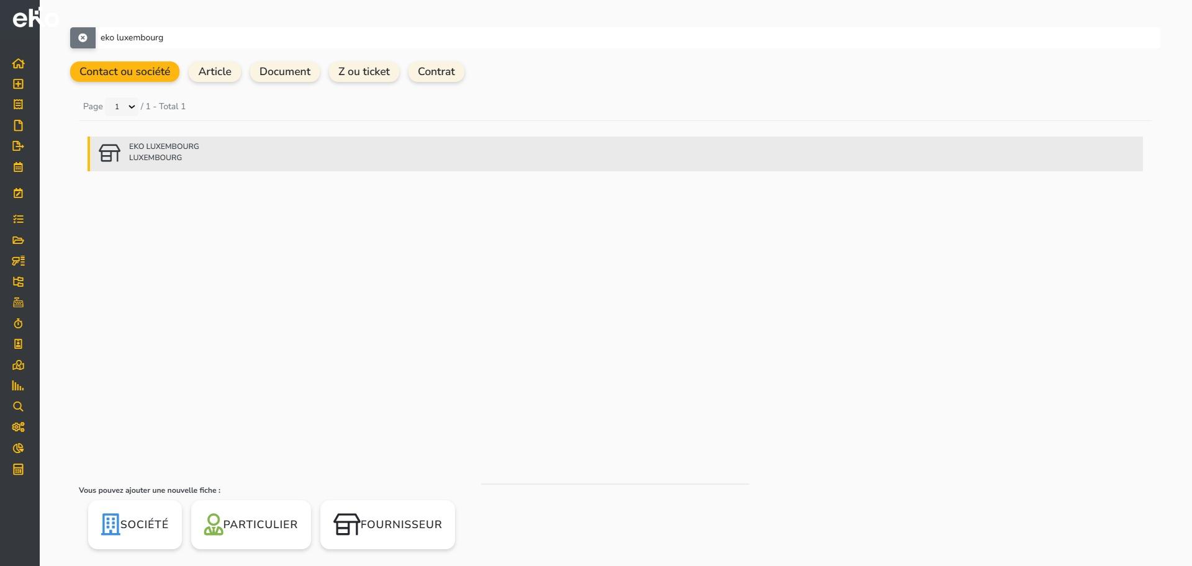Open the pie chart icon in sidebar
The image size is (1192, 566).
pos(18,448)
